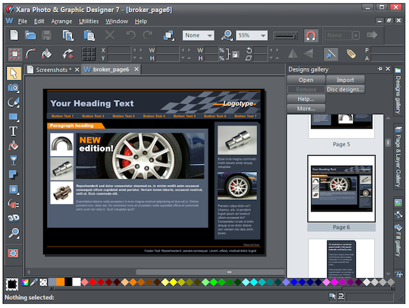409x308 pixels.
Task: Click the flip horizontal icon
Action: point(292,54)
